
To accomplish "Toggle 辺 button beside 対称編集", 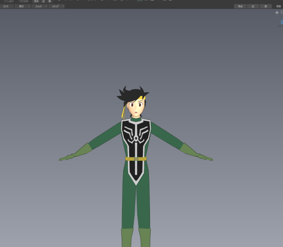I will coord(44,1).
